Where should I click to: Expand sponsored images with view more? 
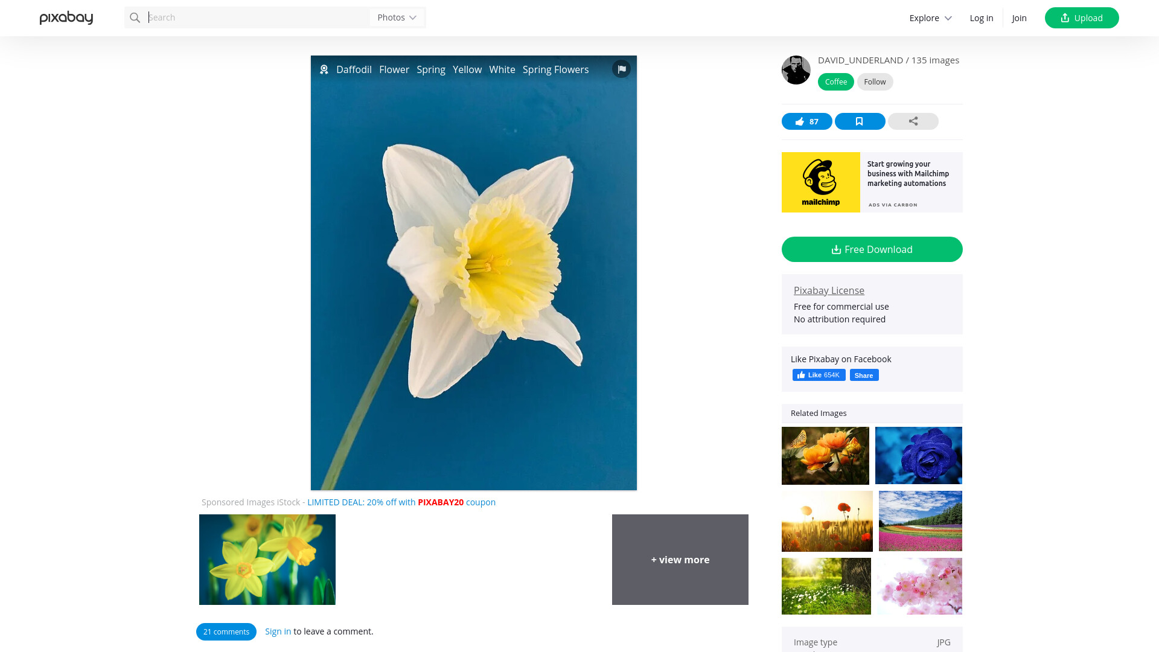(x=680, y=560)
